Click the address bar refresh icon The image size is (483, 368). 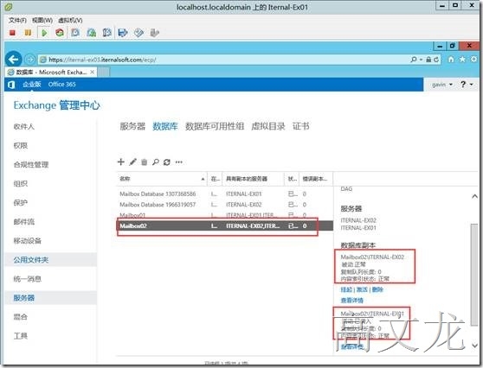click(x=436, y=60)
